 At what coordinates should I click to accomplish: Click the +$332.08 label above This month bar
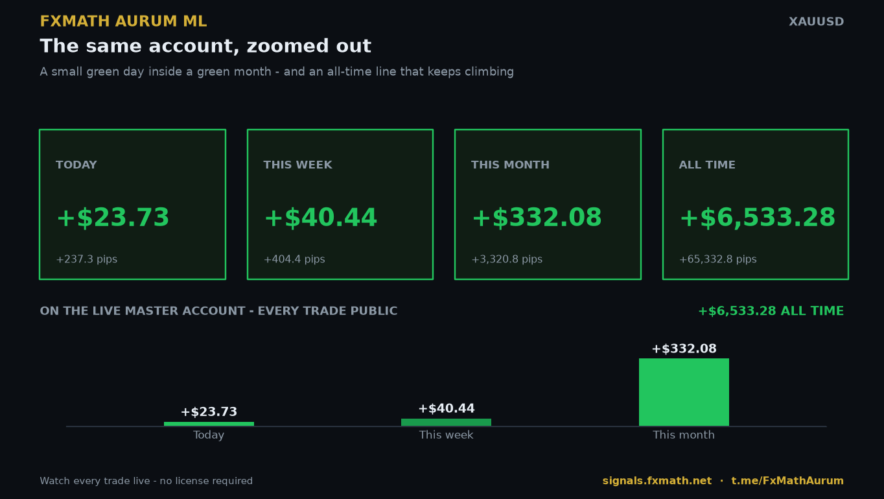[684, 349]
